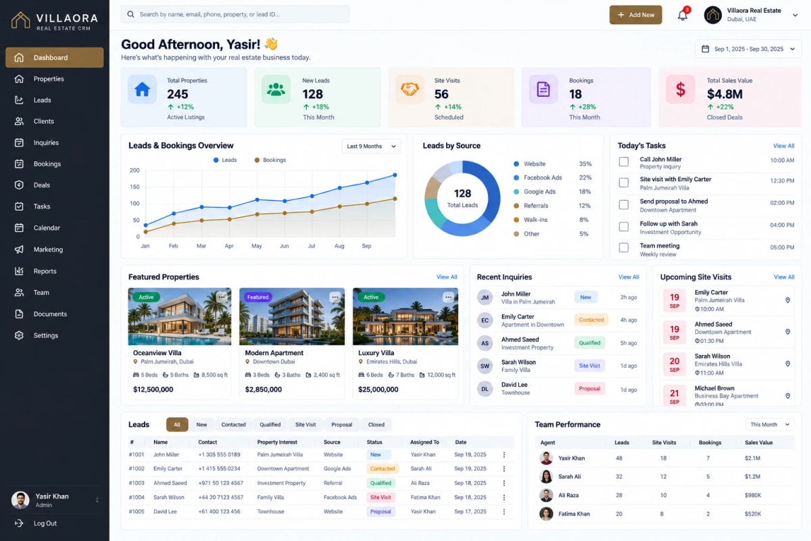Check off Send proposal to Ahmed task
The image size is (811, 541).
pyautogui.click(x=624, y=204)
